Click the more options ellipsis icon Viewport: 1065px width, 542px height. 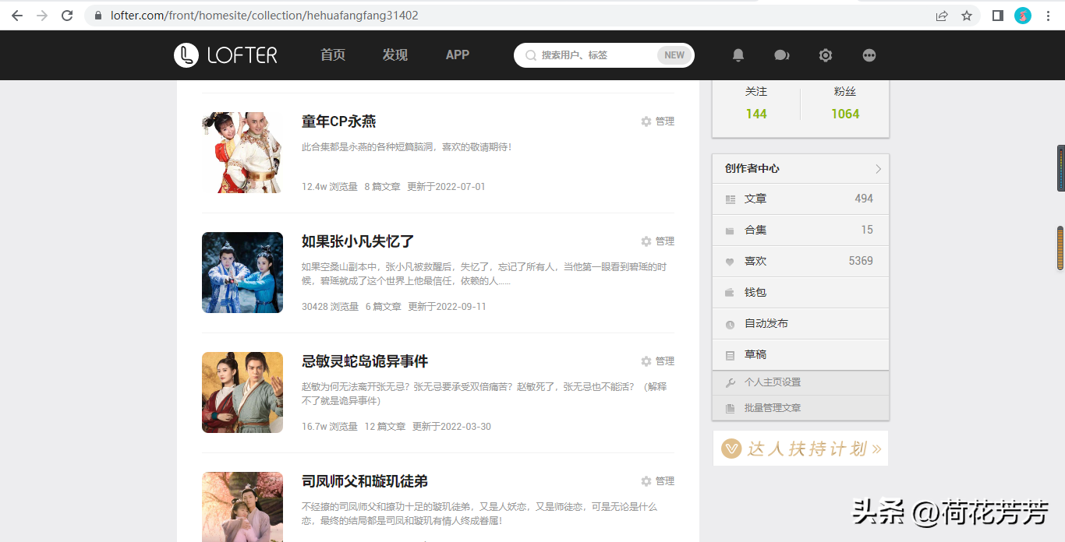tap(869, 55)
